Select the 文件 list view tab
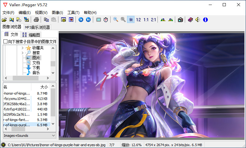 point(11,34)
